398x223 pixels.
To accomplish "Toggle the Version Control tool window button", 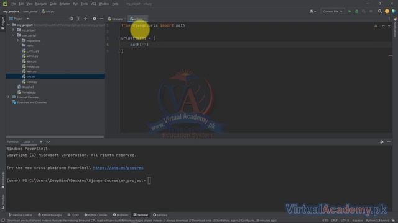I will click(21, 215).
